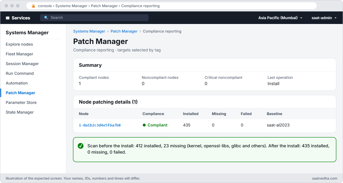Click the Critical noncompliant label
The height and width of the screenshot is (183, 343).
click(x=224, y=77)
